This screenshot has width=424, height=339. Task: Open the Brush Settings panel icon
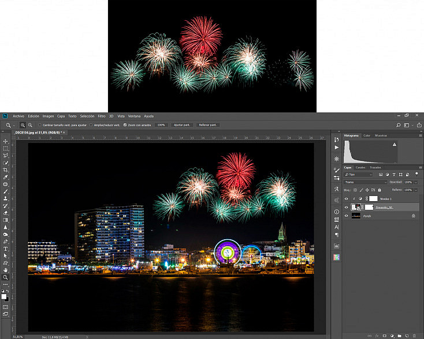336,170
